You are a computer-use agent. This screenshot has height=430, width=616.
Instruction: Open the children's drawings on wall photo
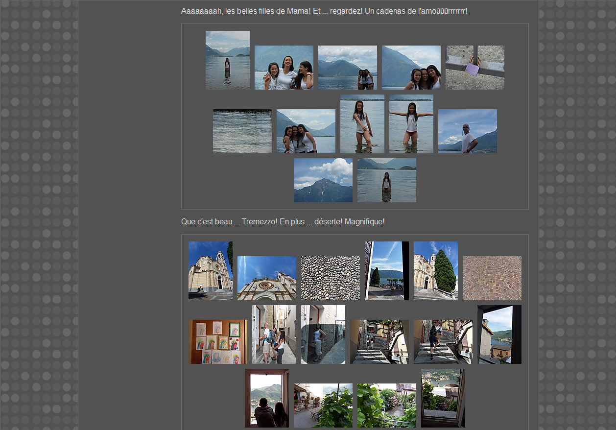tap(218, 342)
